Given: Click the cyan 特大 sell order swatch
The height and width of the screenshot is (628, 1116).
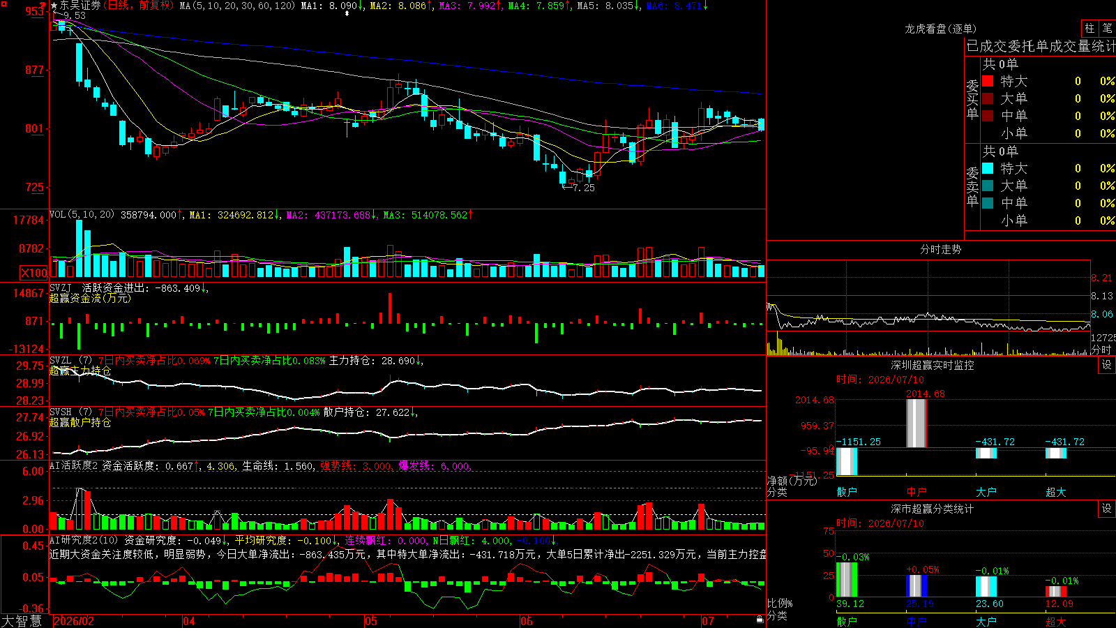Looking at the screenshot, I should 988,168.
